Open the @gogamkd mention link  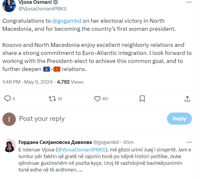67,21
